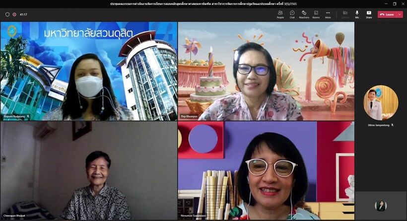
Task: Select Thip Khumyoo's video tile
Action: point(266,71)
